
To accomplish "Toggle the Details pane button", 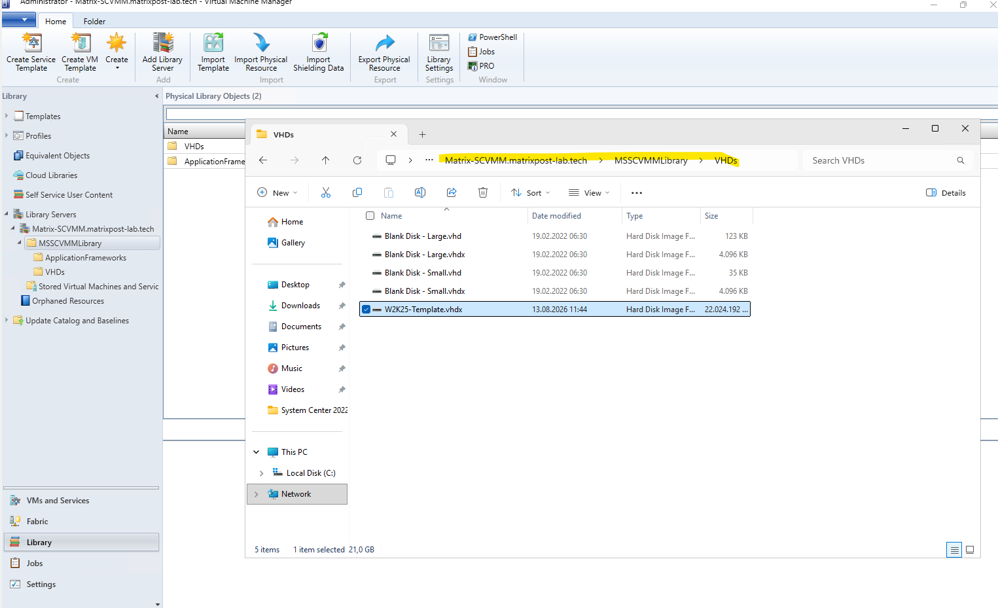I will tap(946, 192).
